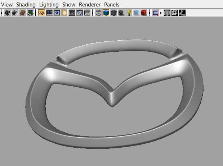Open the Lighting menu
The width and height of the screenshot is (223, 166).
[49, 5]
